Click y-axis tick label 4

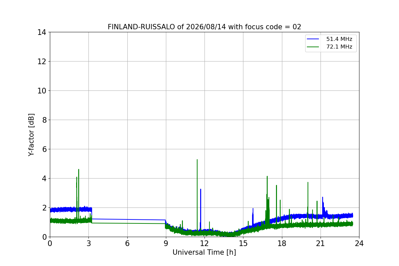[x=44, y=179]
